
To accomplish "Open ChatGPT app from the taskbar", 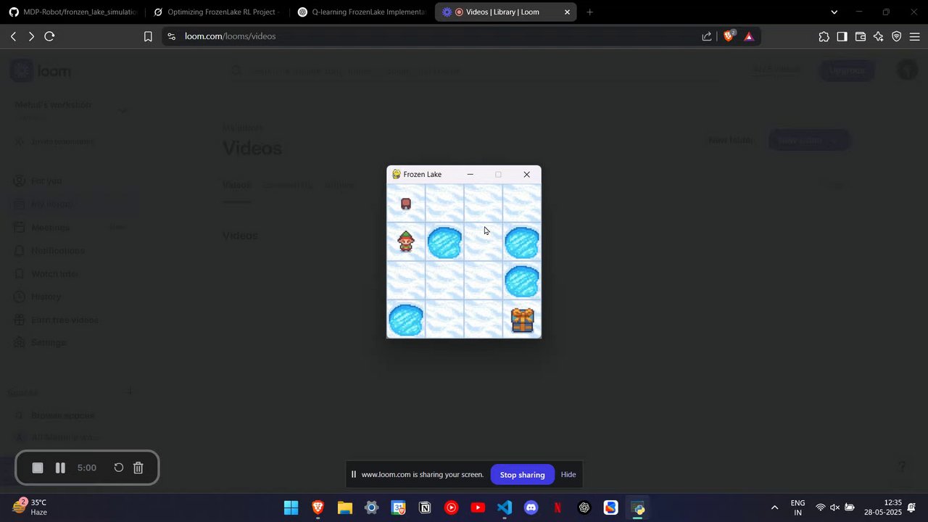I will [x=584, y=507].
